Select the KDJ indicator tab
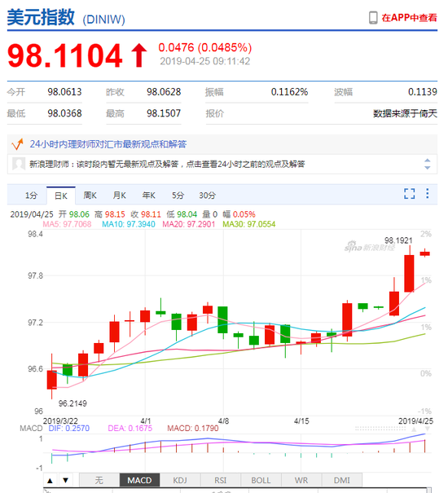Screen dimensions: 448x493 click(x=180, y=481)
